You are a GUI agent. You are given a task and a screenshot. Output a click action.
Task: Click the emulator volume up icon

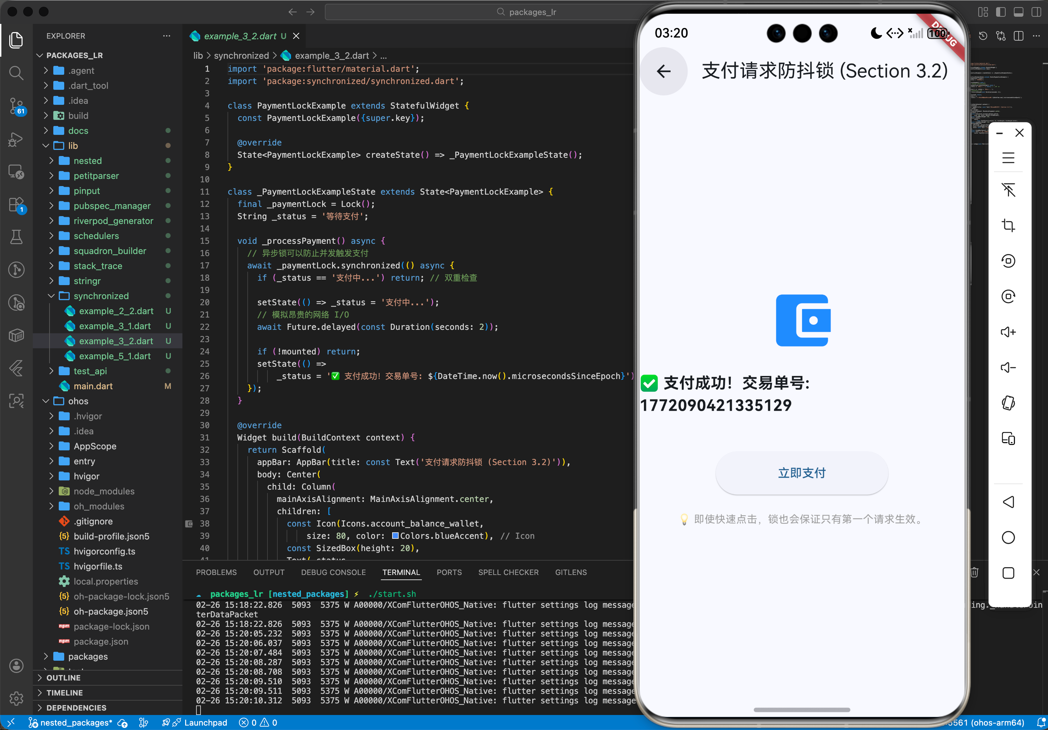coord(1008,332)
